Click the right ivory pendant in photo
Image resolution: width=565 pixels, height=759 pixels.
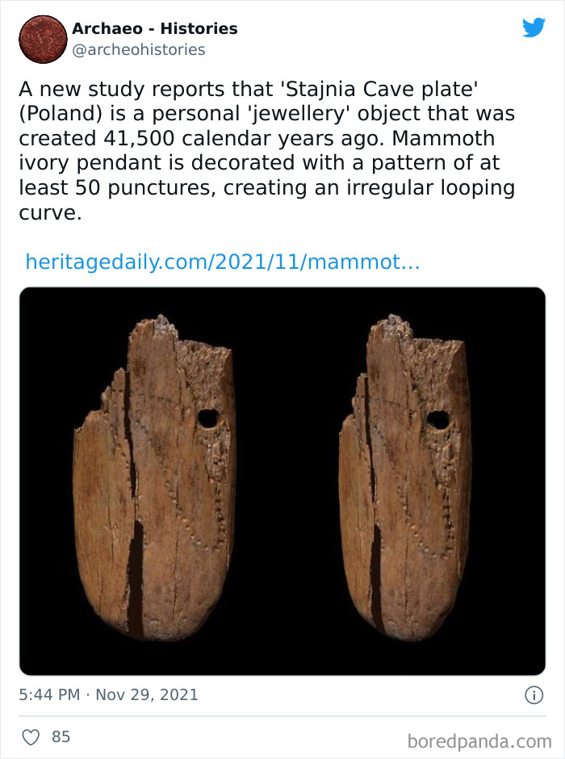click(x=405, y=478)
